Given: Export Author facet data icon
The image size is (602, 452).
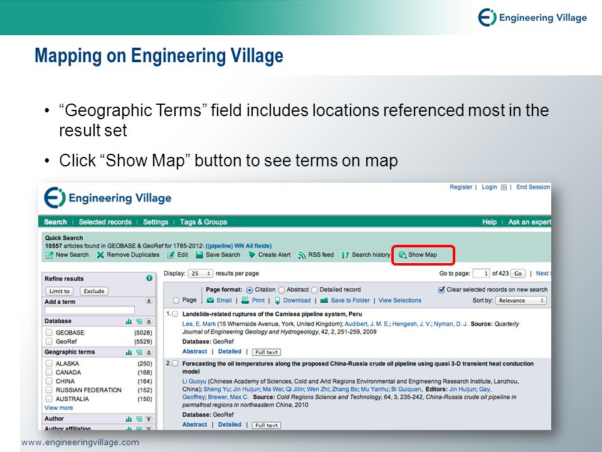Looking at the screenshot, I should tap(139, 419).
